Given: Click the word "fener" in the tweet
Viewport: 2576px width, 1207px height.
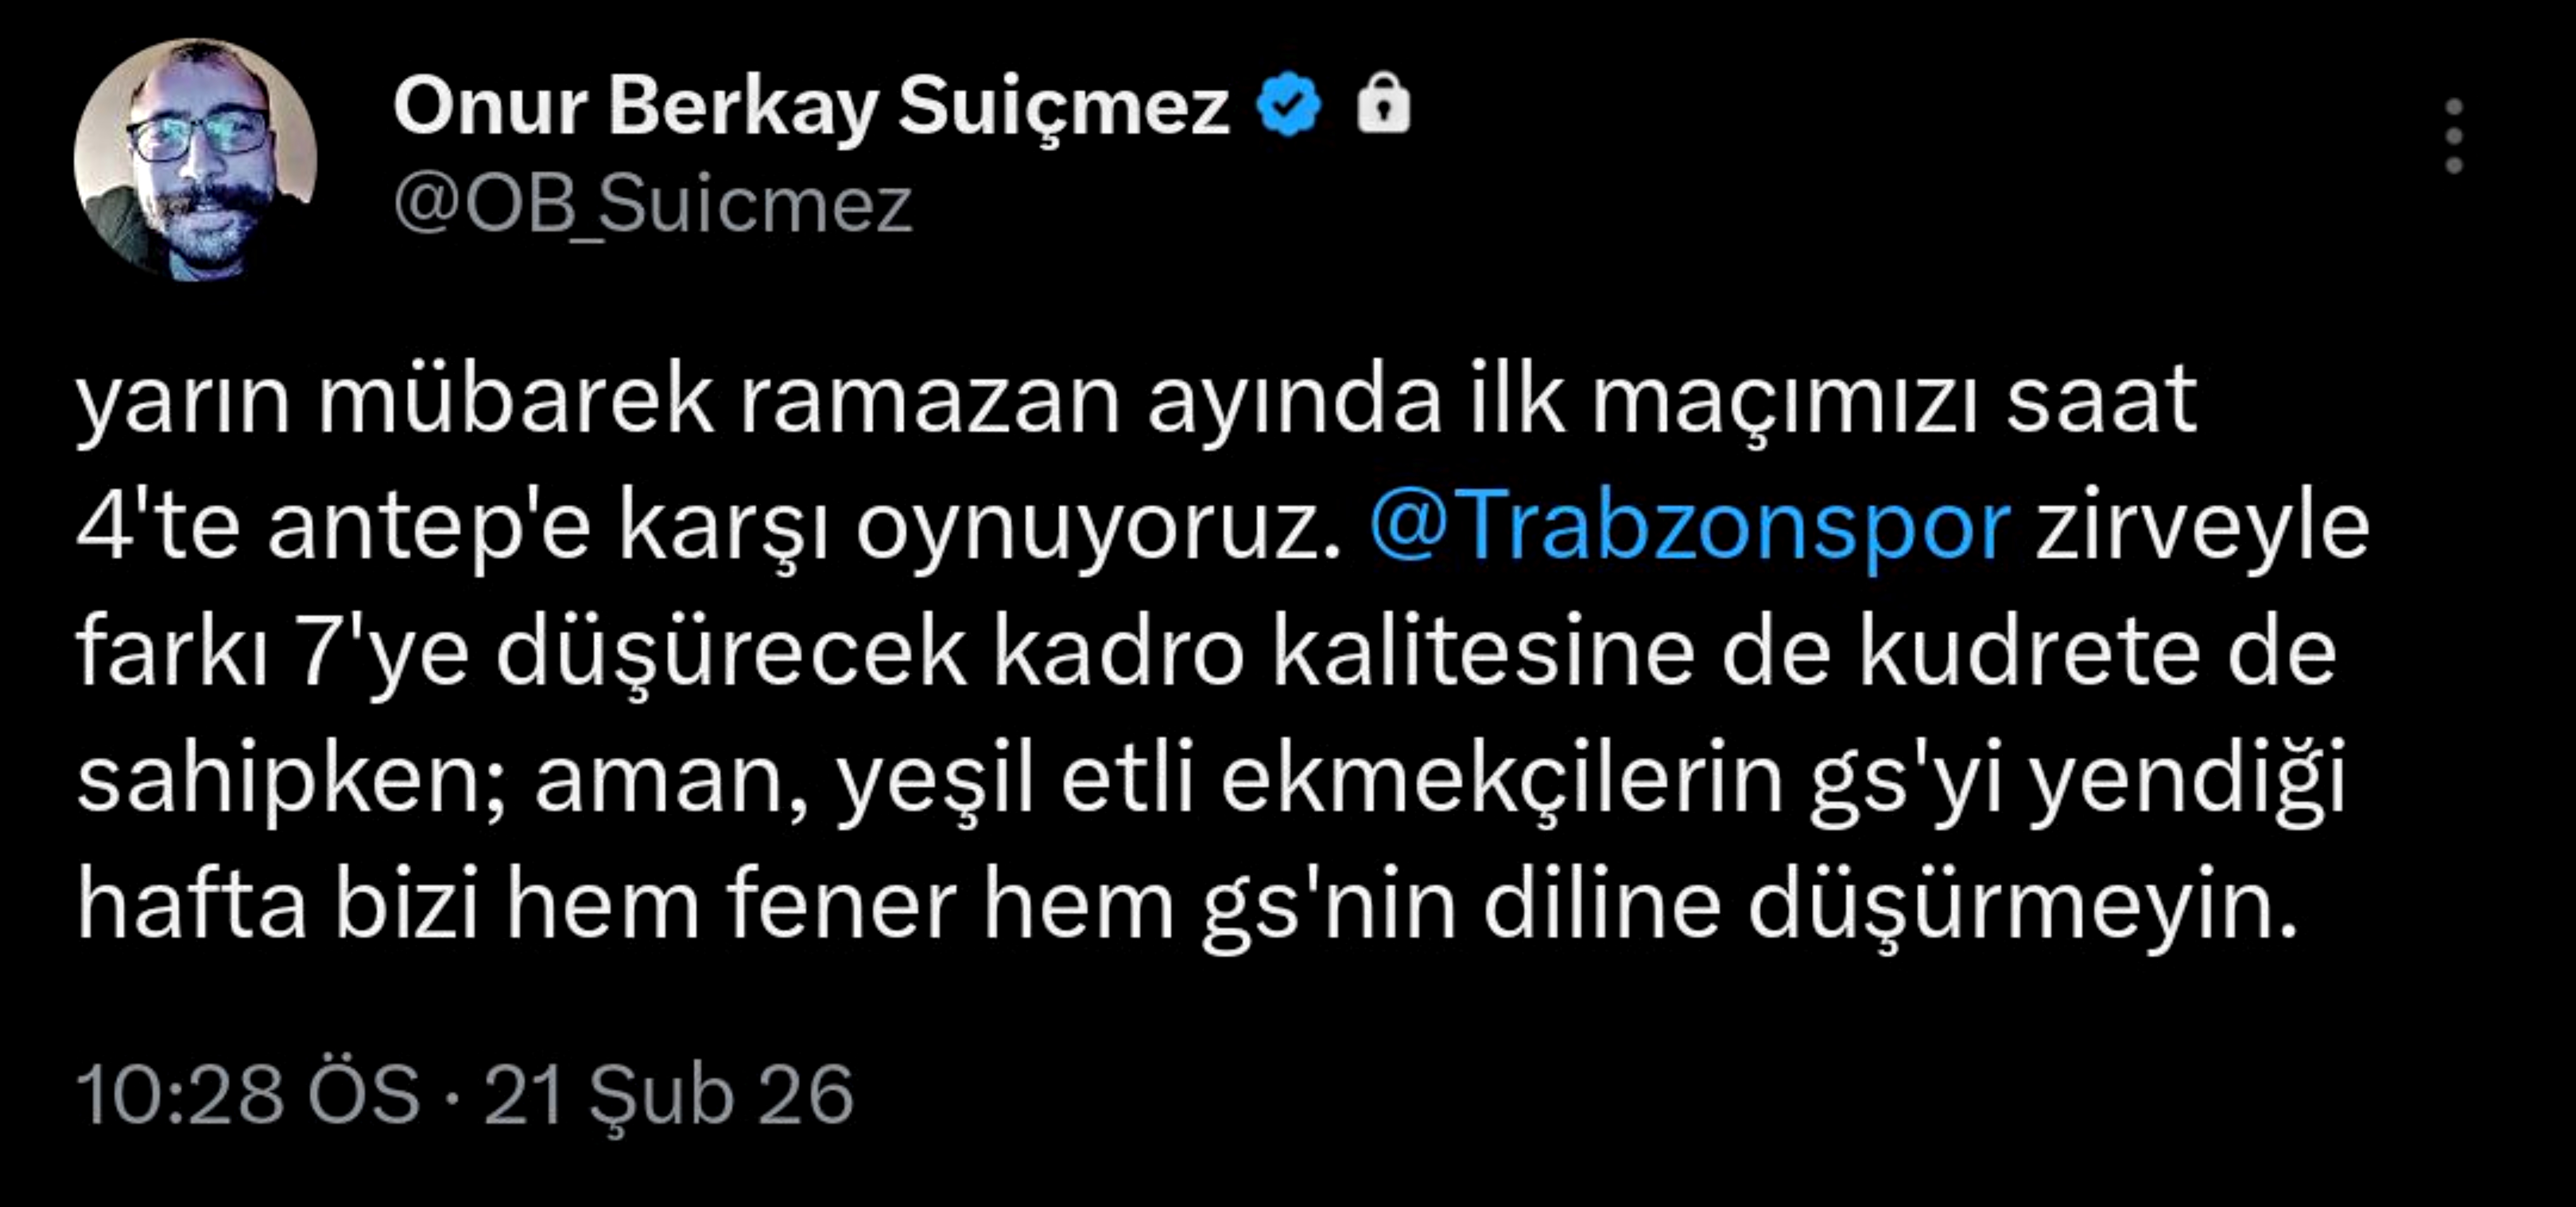Looking at the screenshot, I should [841, 907].
